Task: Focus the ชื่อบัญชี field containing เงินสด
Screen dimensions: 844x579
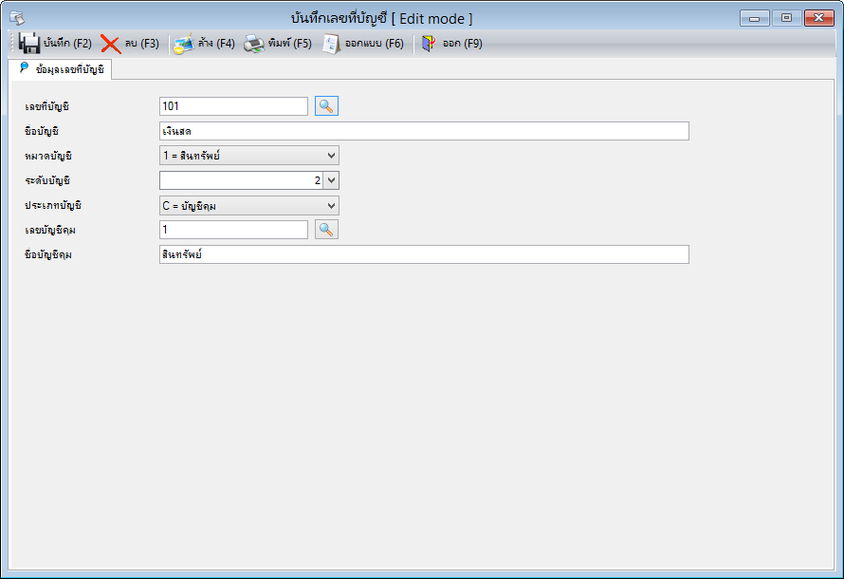Action: (x=424, y=131)
